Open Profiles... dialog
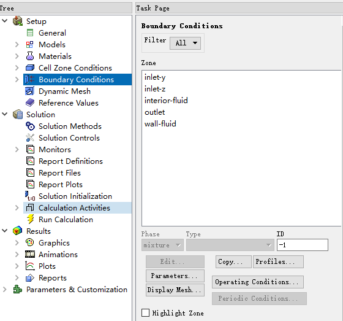 (x=278, y=261)
